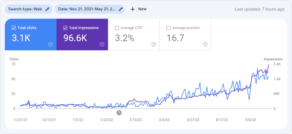Image resolution: width=292 pixels, height=134 pixels.
Task: Click the 50 clicks axis value
Action: pos(13,79)
